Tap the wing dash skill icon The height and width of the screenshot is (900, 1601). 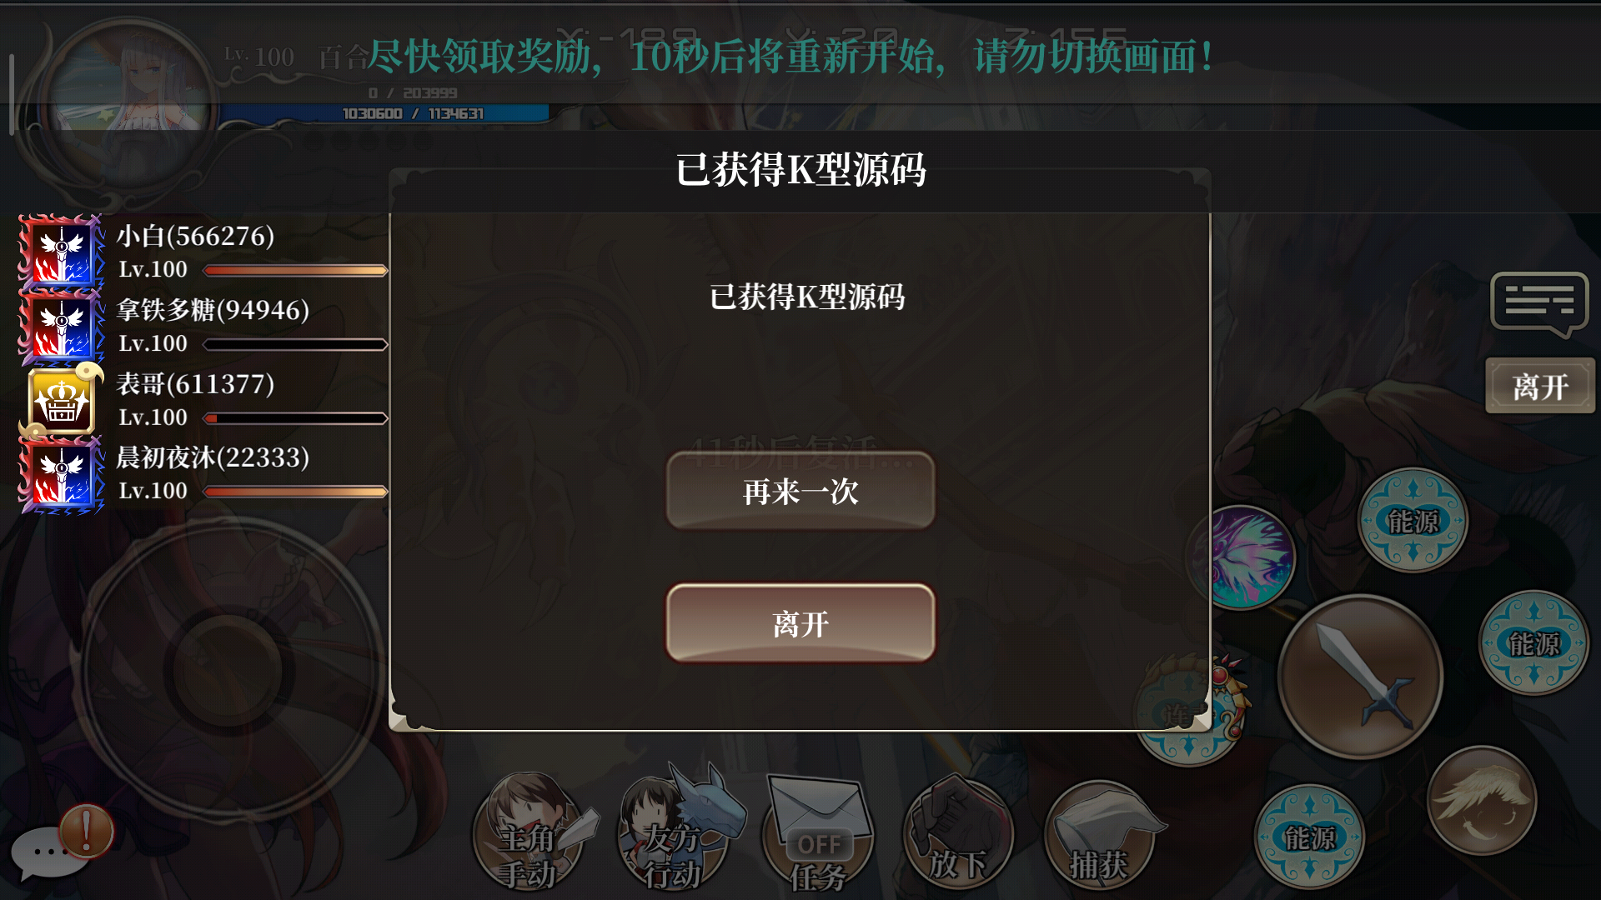(1482, 800)
